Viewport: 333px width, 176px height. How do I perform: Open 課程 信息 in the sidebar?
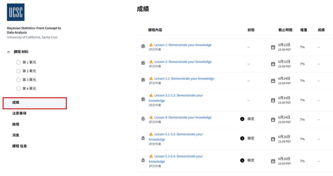pyautogui.click(x=20, y=146)
